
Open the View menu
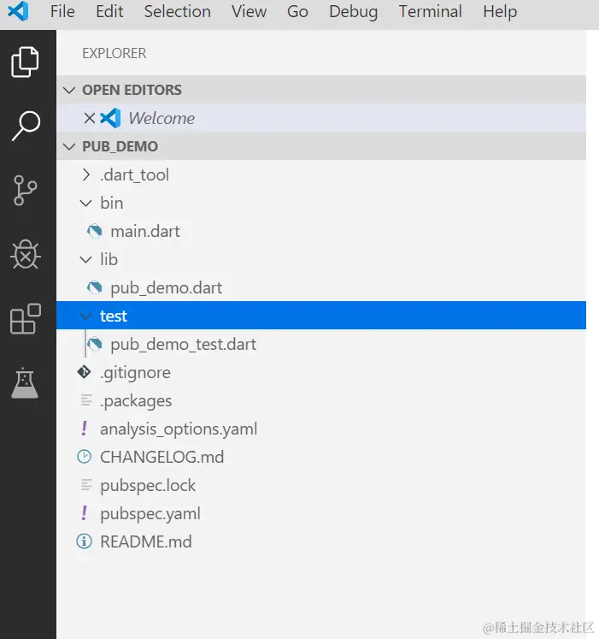coord(249,11)
